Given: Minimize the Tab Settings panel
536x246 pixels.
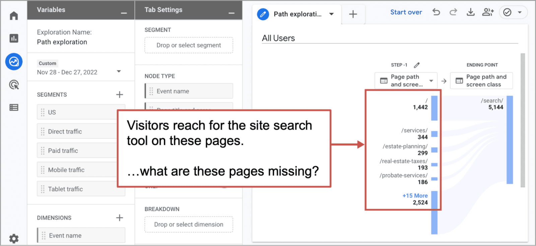Looking at the screenshot, I should pyautogui.click(x=231, y=13).
